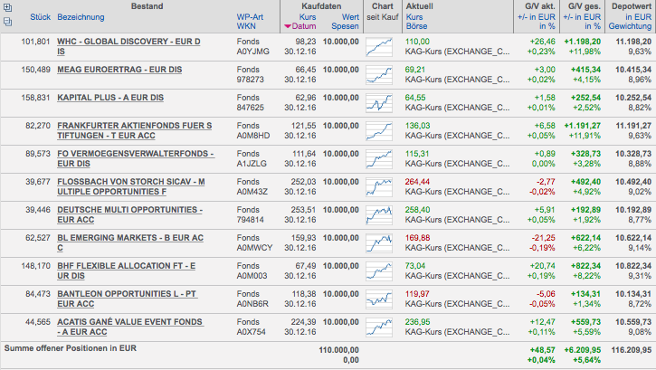Sort by Kaufdaten Kurs header
The width and height of the screenshot is (656, 370).
click(308, 17)
